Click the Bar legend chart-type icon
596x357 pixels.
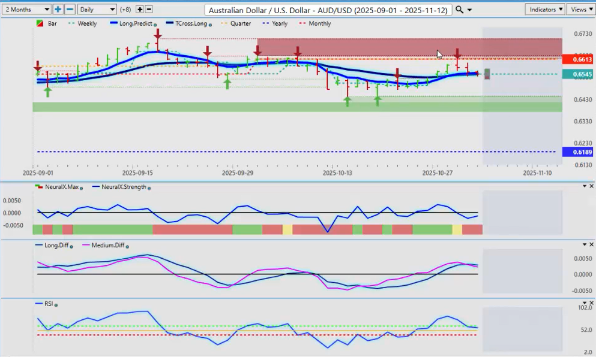point(40,23)
